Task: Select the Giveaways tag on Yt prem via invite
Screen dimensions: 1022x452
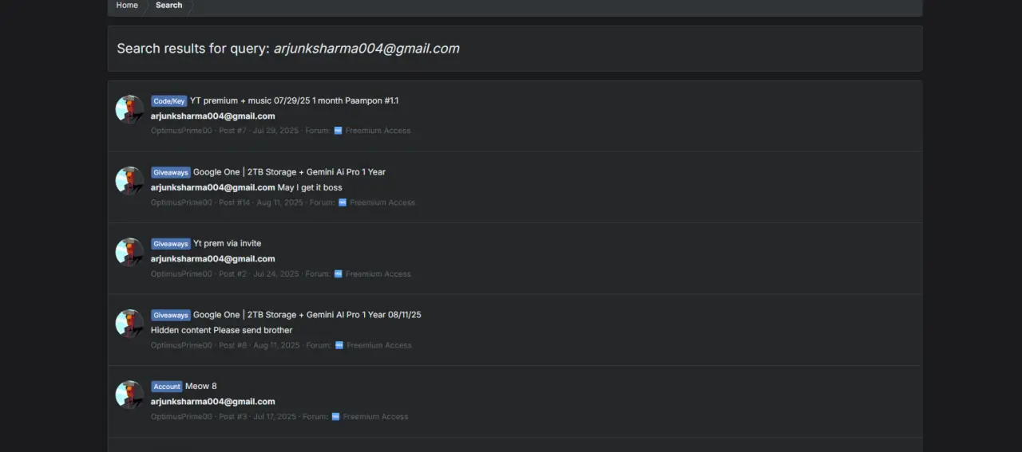Action: pyautogui.click(x=171, y=244)
